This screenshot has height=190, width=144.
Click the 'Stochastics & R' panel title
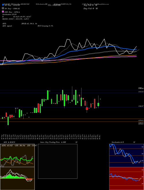(118, 142)
